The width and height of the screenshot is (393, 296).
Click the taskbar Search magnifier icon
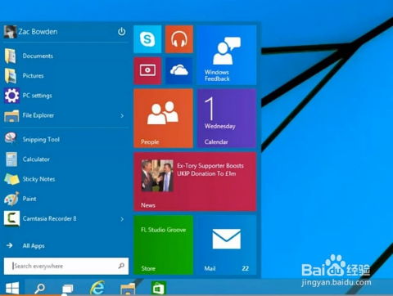click(x=39, y=288)
